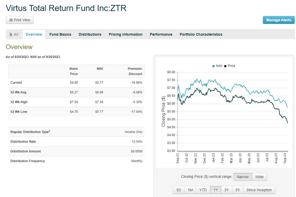Switch the chart to 3Y
Screen dimensions: 296x197
click(228, 190)
